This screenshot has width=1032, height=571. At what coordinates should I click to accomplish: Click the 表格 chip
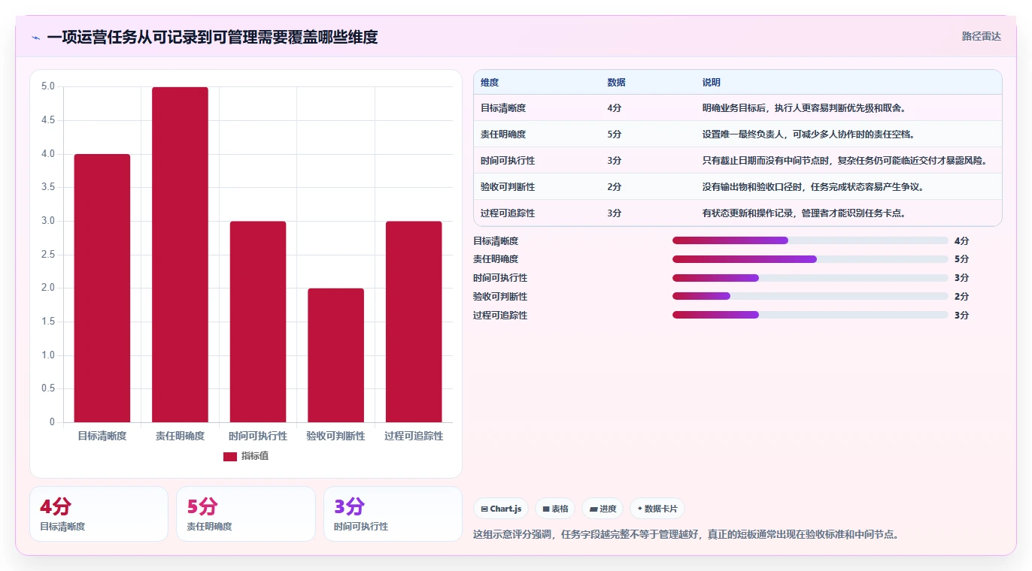555,509
